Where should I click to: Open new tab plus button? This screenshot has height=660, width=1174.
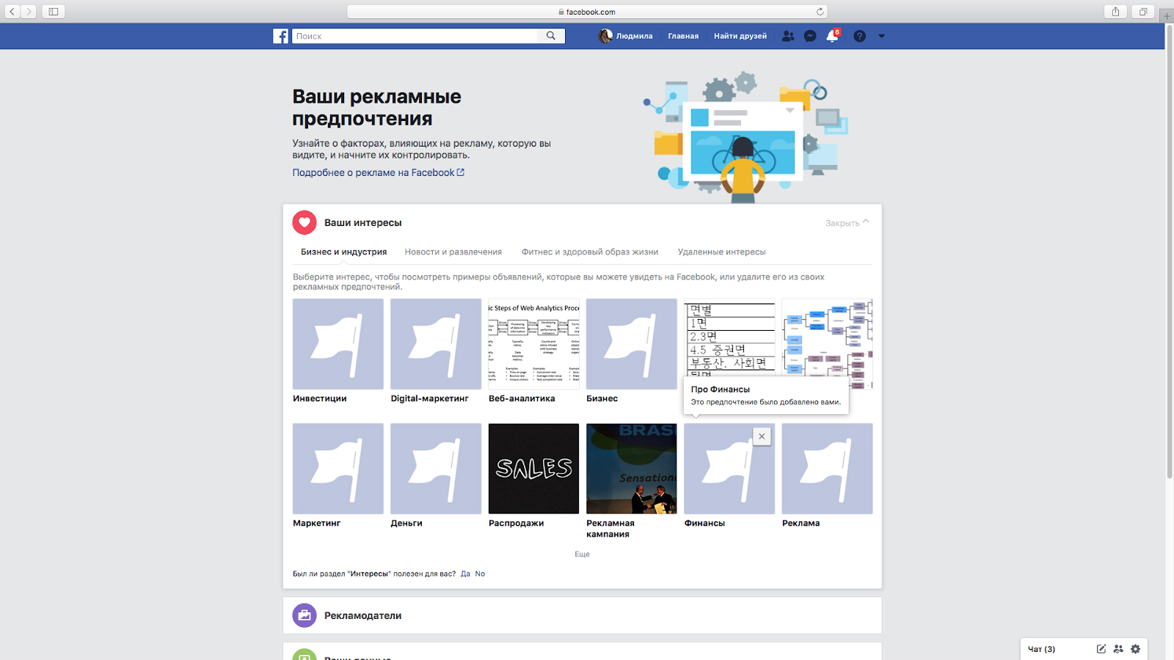point(1167,15)
